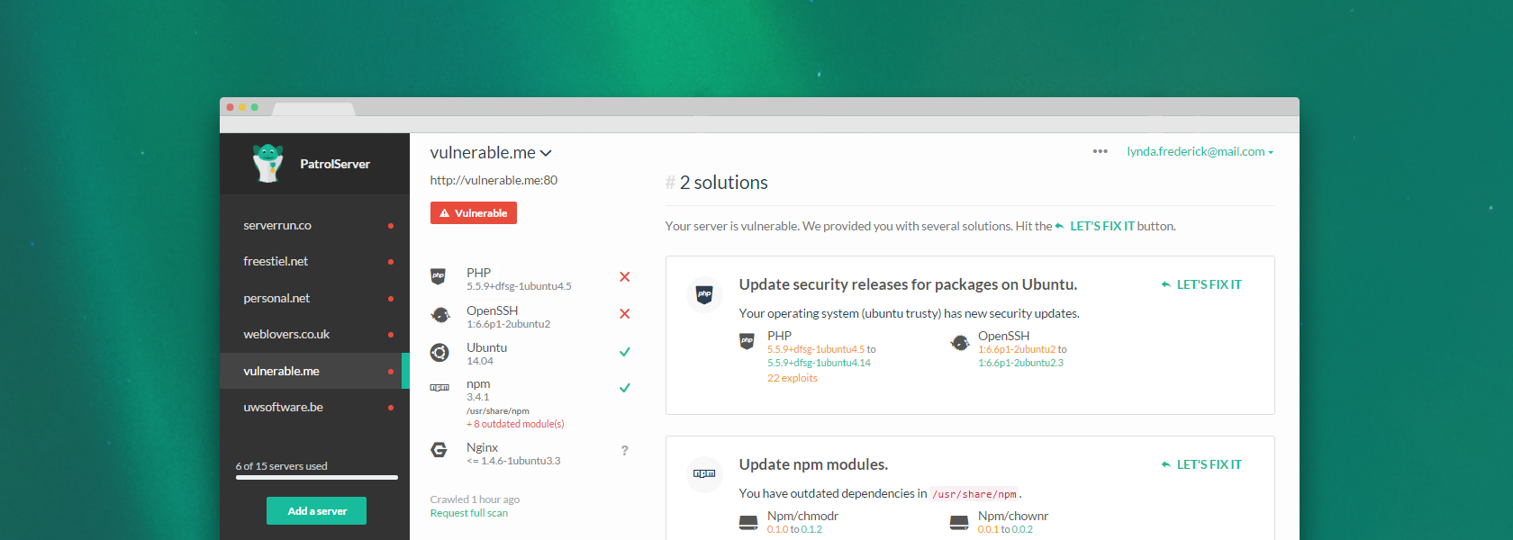Screen dimensions: 1513x540
Task: Click the OpenSSH icon in solution details
Action: (x=960, y=342)
